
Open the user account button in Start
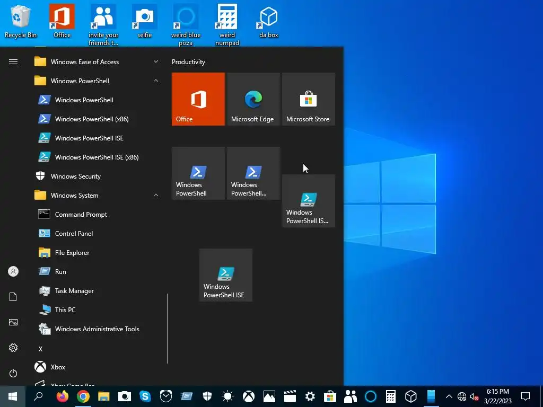13,271
